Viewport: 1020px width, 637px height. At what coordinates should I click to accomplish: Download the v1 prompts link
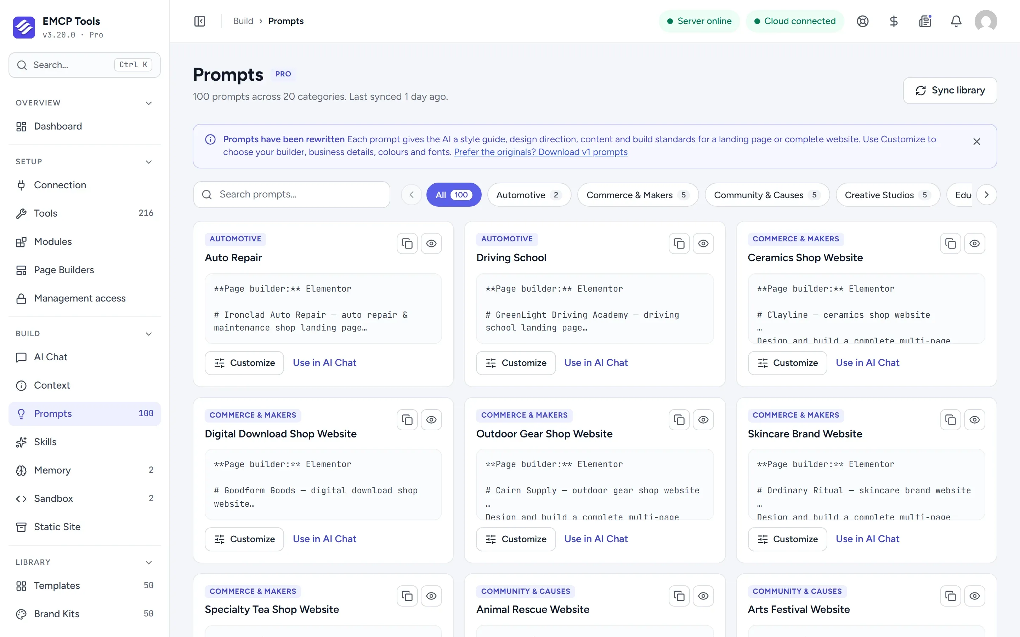(x=540, y=152)
